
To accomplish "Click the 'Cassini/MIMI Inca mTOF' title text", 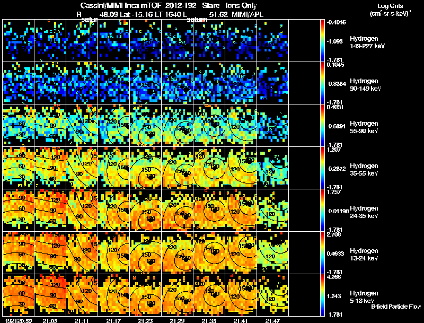I will [121, 5].
